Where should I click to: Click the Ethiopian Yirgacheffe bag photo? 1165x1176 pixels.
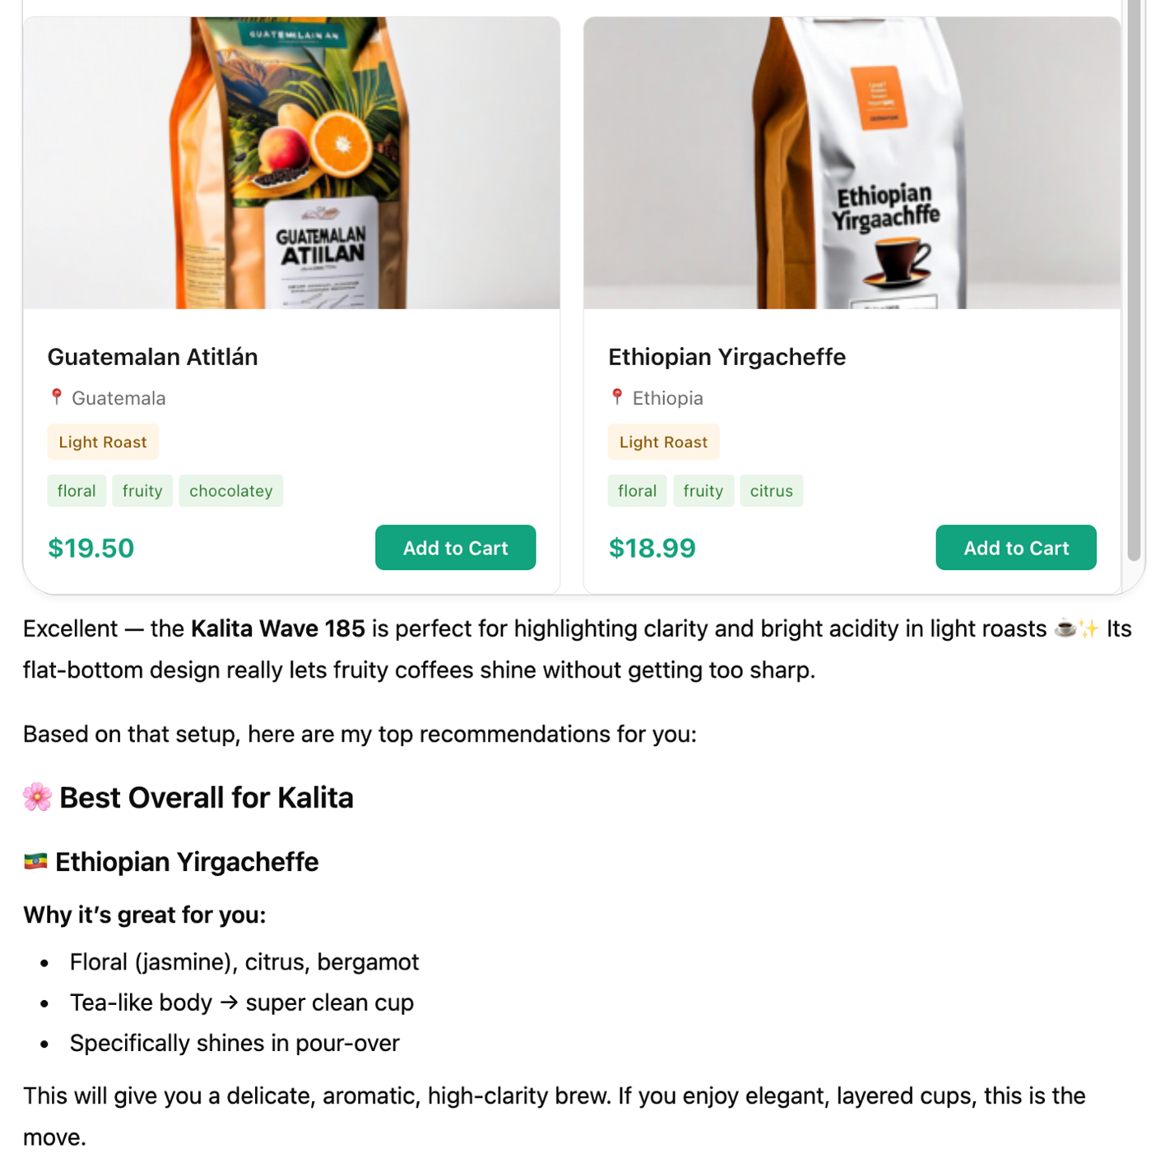click(852, 156)
